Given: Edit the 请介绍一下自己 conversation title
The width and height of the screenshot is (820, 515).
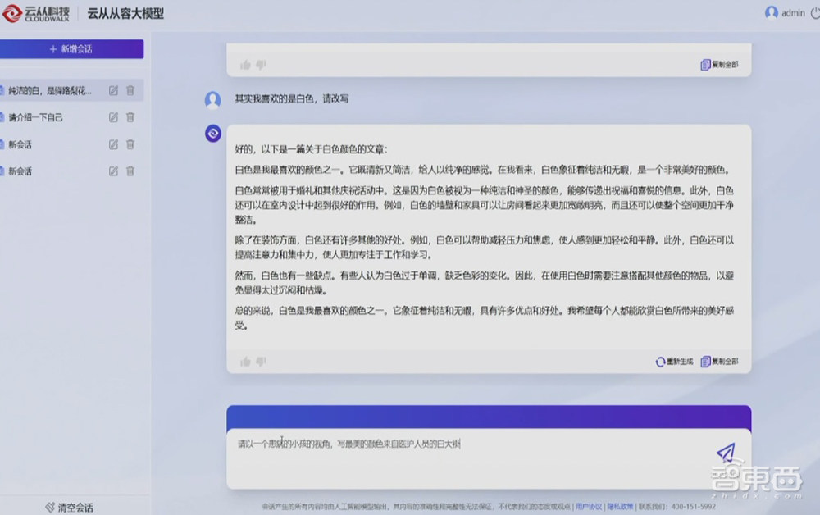Looking at the screenshot, I should 113,117.
